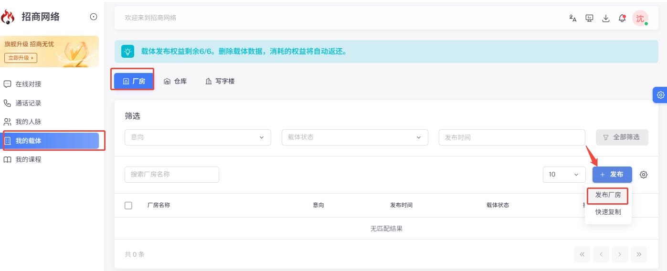Select 发布厂房 from the dropdown menu
Image resolution: width=667 pixels, height=271 pixels.
point(608,195)
